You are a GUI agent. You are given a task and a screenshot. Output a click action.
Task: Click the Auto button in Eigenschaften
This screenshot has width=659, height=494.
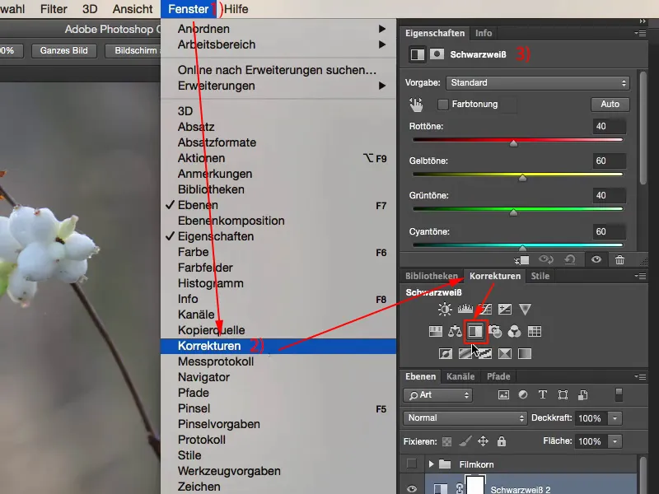pyautogui.click(x=610, y=105)
